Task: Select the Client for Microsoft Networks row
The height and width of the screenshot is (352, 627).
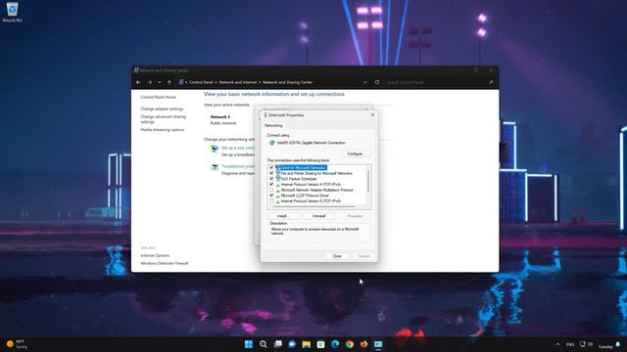Action: pyautogui.click(x=301, y=167)
